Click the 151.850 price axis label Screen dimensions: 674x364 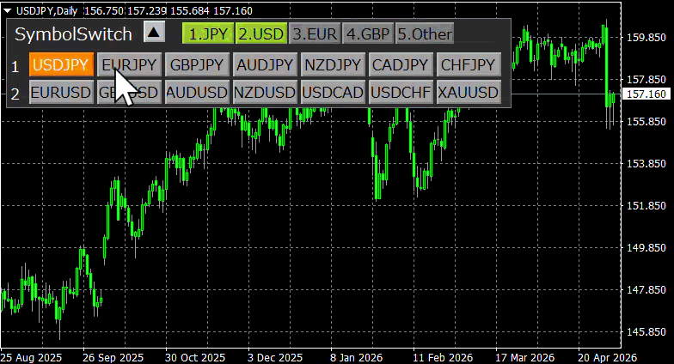coord(646,206)
